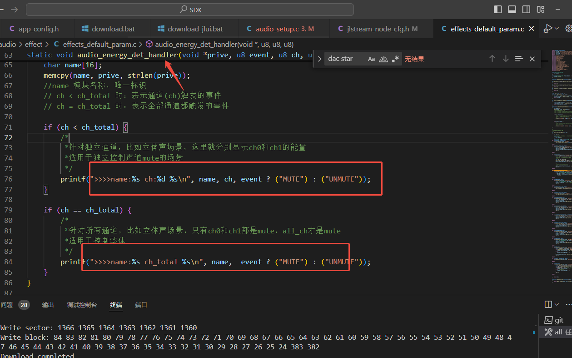572x358 pixels.
Task: Toggle the bottom panel layout icon
Action: click(512, 9)
